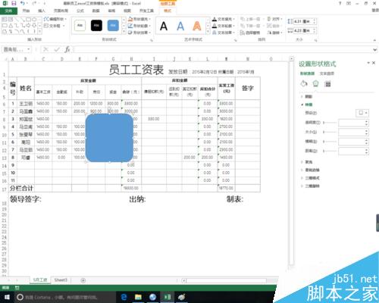Apply the orange A WordArt style
The width and height of the screenshot is (379, 303).
tap(197, 26)
